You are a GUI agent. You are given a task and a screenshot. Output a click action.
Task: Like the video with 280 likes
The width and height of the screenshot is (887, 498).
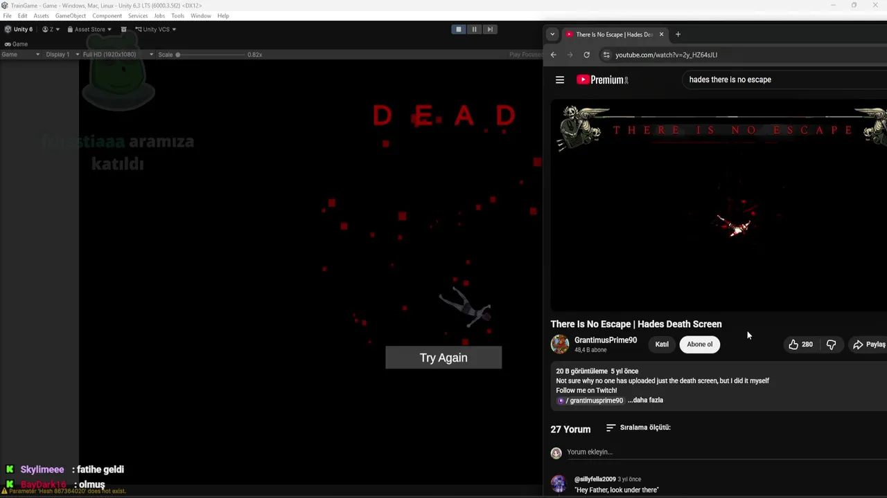800,344
